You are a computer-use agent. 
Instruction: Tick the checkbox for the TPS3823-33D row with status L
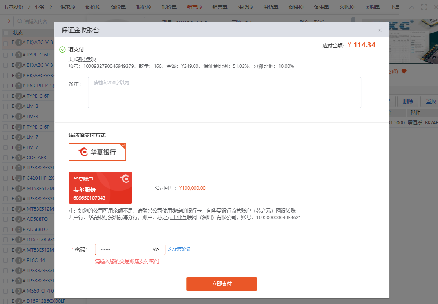pyautogui.click(x=5, y=168)
